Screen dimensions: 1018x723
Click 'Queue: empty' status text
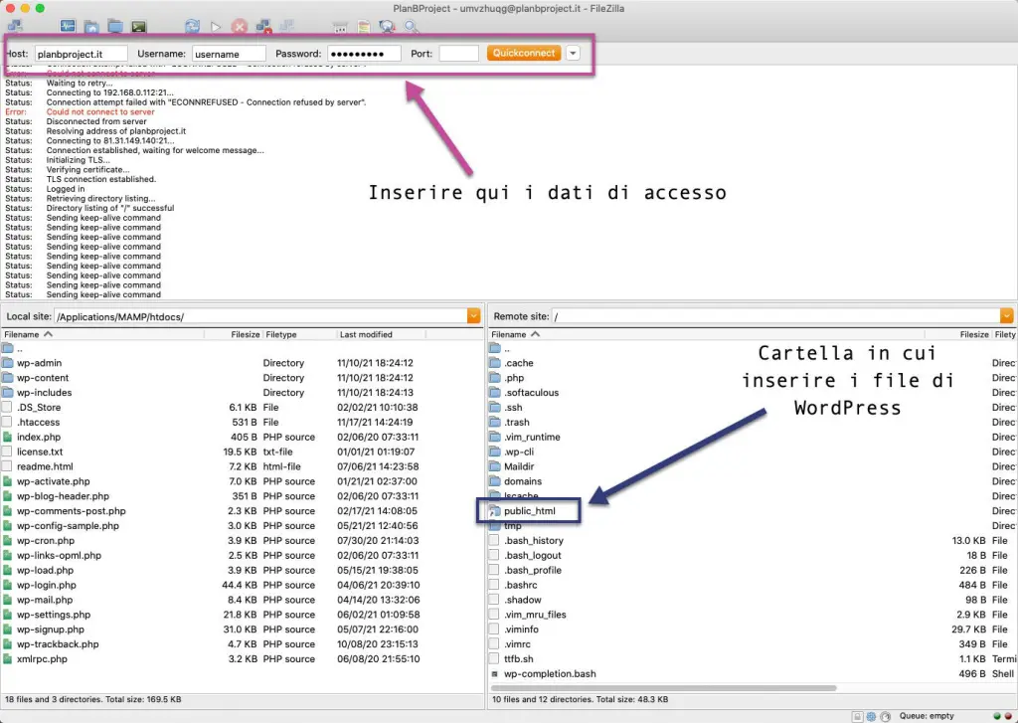pos(927,716)
